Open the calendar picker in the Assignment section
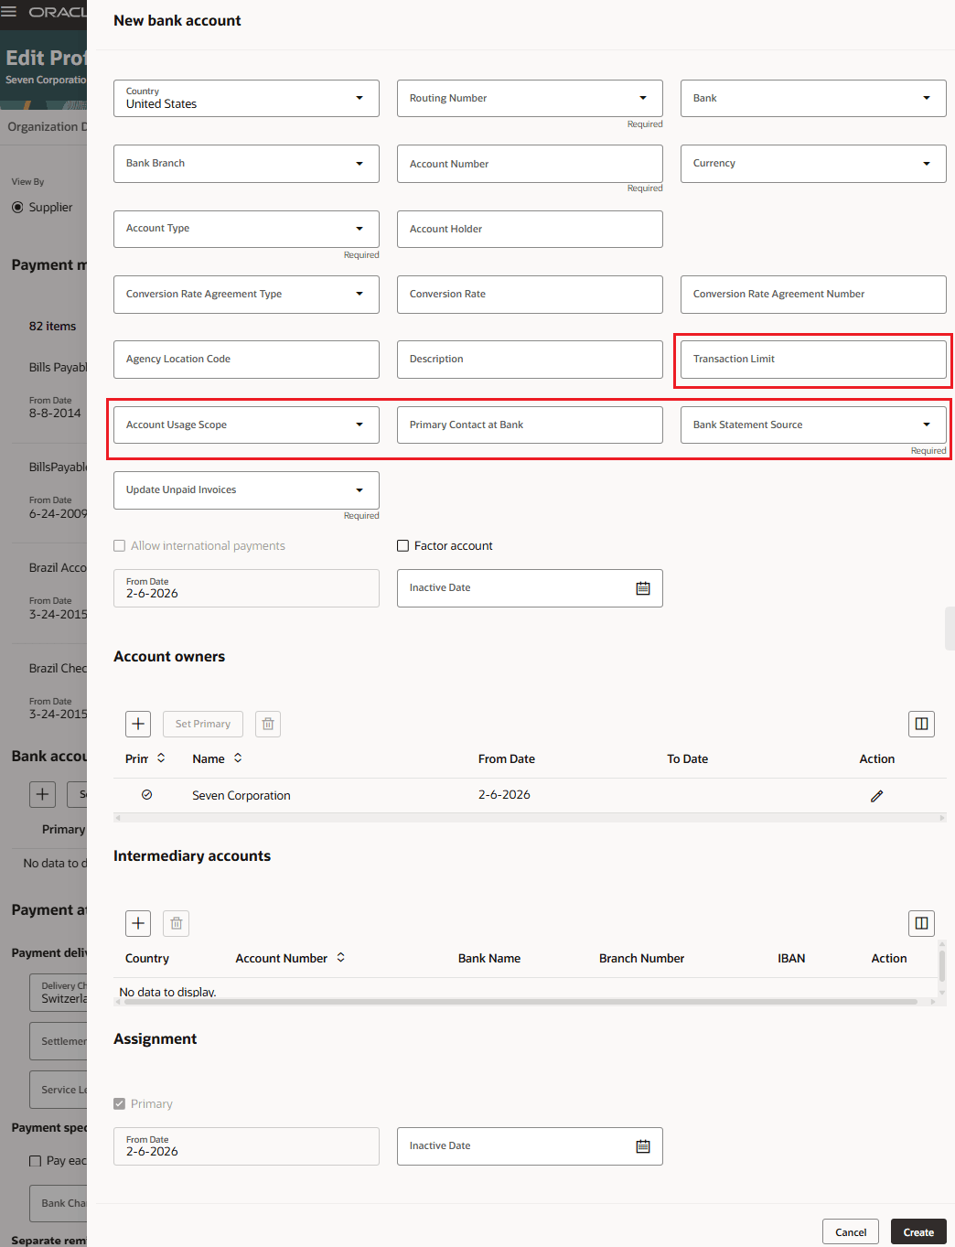Screen dimensions: 955x1247 pyautogui.click(x=643, y=1145)
